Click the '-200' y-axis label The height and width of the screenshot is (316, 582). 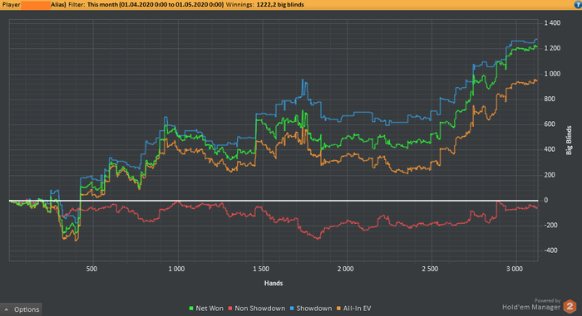pyautogui.click(x=550, y=226)
